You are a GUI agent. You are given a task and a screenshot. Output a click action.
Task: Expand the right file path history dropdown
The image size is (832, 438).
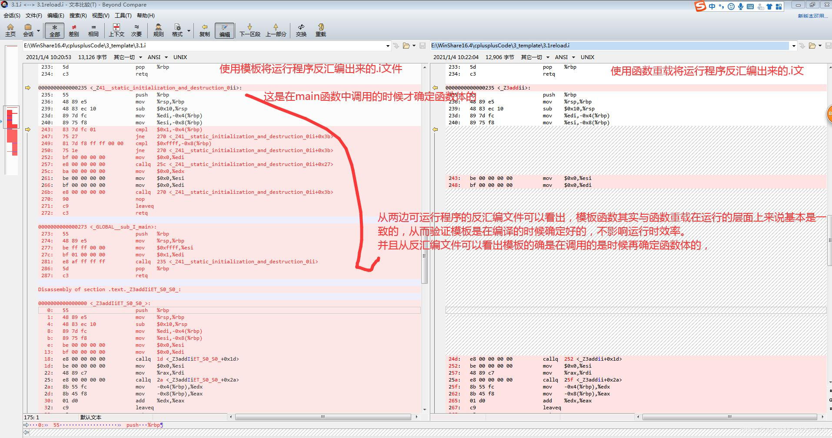coord(794,46)
